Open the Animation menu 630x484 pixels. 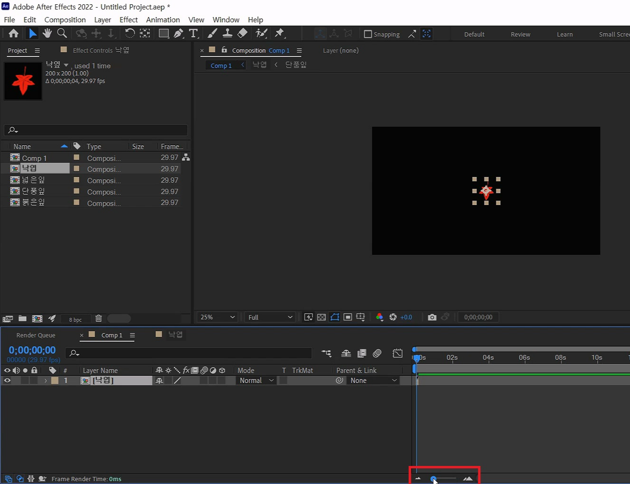(x=163, y=19)
